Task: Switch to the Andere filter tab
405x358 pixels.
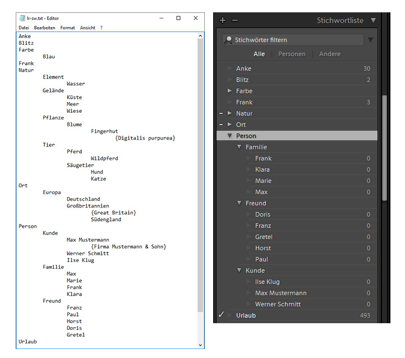Action: [x=330, y=54]
